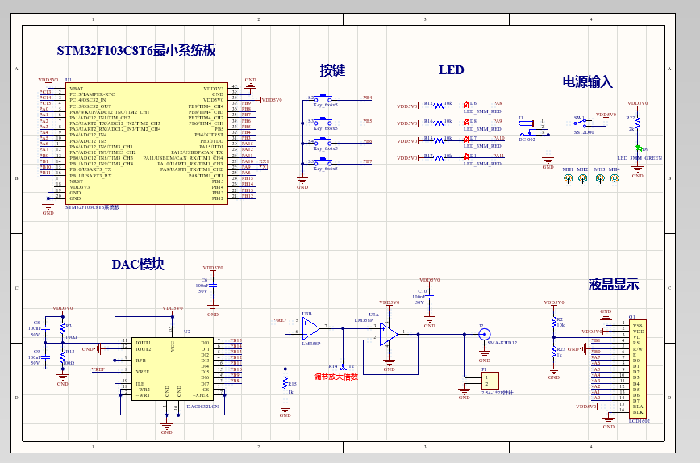Click the SS12D00 switch label

tap(584, 132)
